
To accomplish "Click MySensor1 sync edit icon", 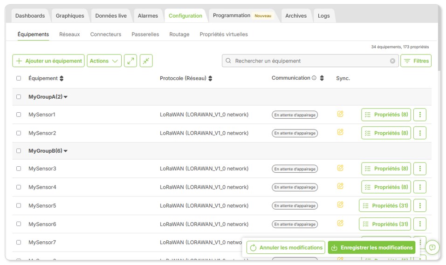I will coord(340,114).
